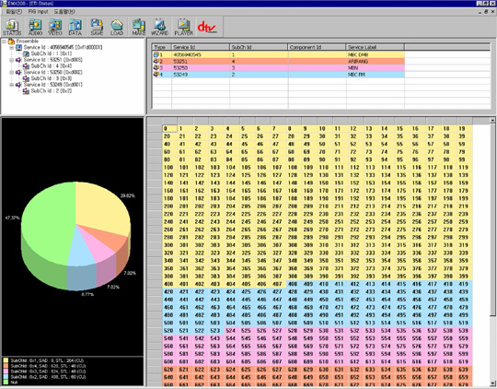This screenshot has width=497, height=389.
Task: Select the MBC DMB service label cell
Action: pyautogui.click(x=375, y=54)
